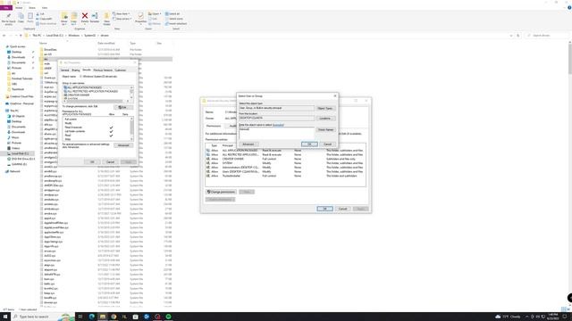The height and width of the screenshot is (321, 572).
Task: Click Cancel in Select User or Group
Action: [327, 144]
